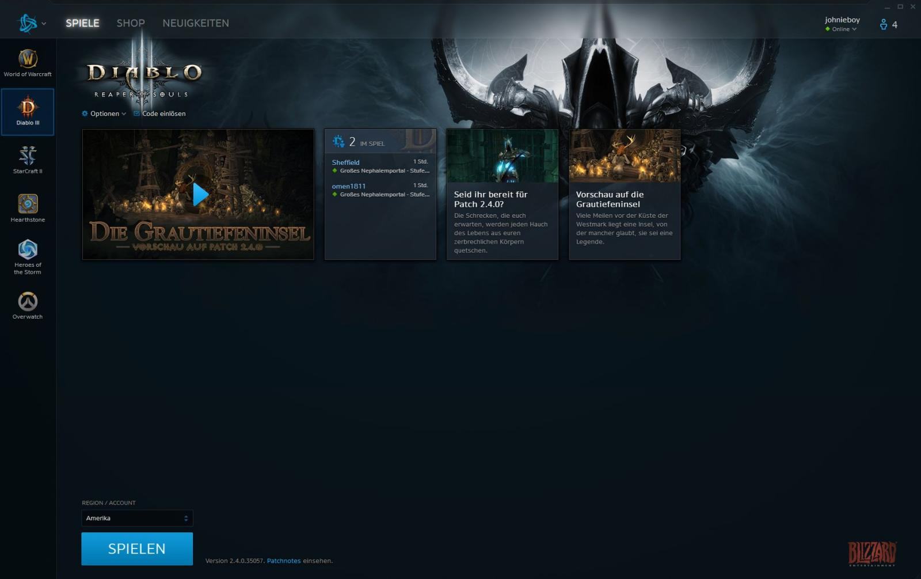The width and height of the screenshot is (921, 579).
Task: Click the Code einlösen icon
Action: pyautogui.click(x=136, y=113)
